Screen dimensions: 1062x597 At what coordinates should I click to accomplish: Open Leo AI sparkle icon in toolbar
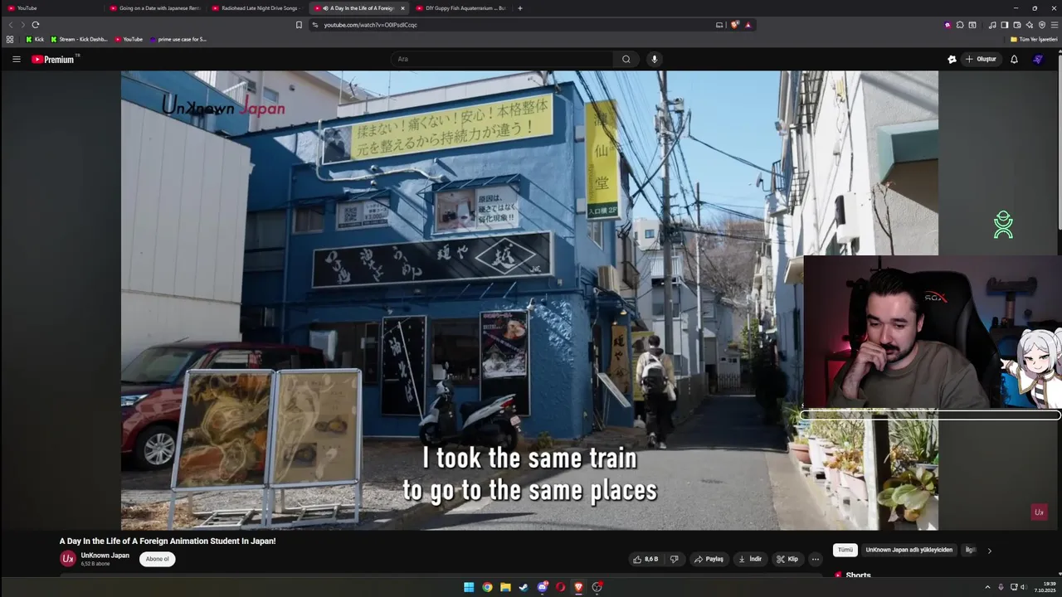[1030, 25]
